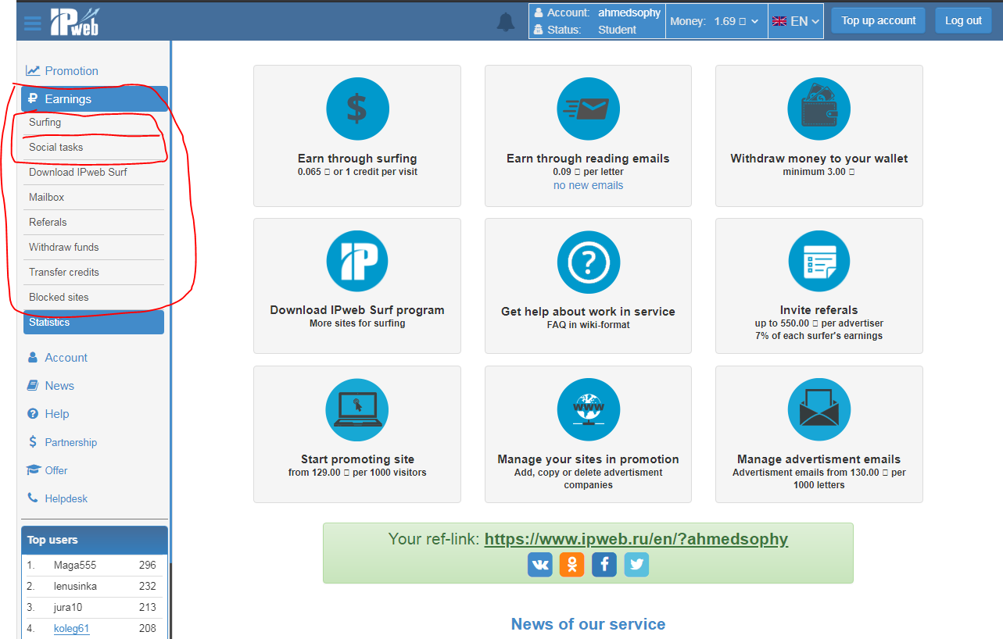Click the Helpdesk phone icon
Image resolution: width=1003 pixels, height=639 pixels.
pyautogui.click(x=33, y=498)
